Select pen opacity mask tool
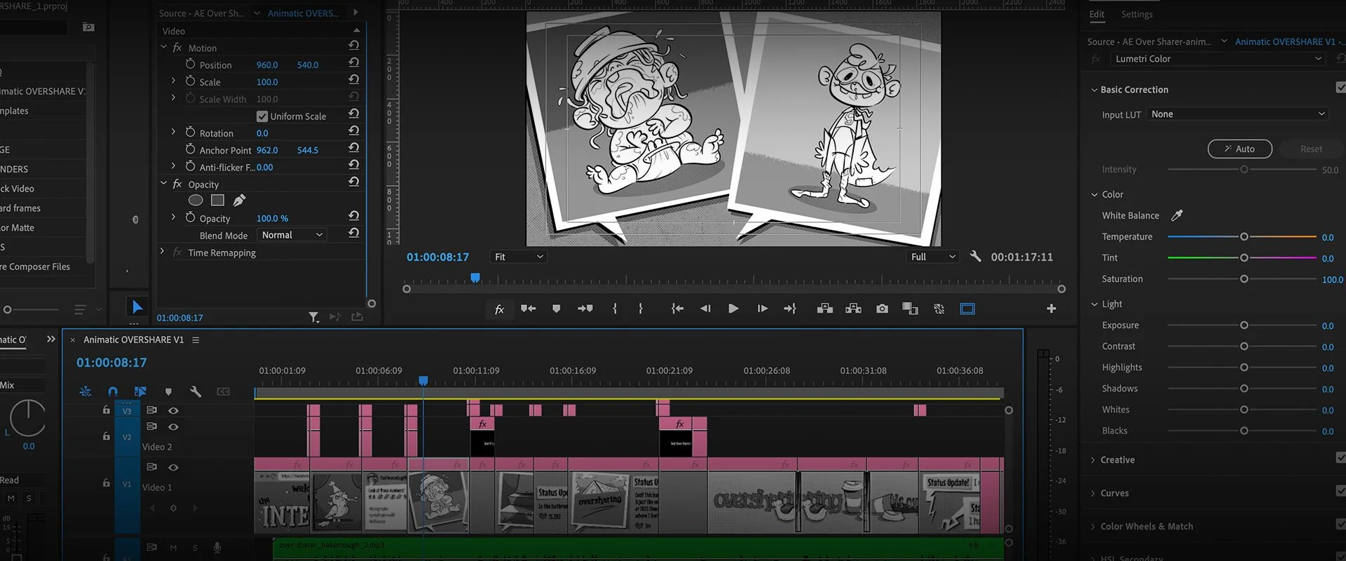The width and height of the screenshot is (1346, 561). 239,201
